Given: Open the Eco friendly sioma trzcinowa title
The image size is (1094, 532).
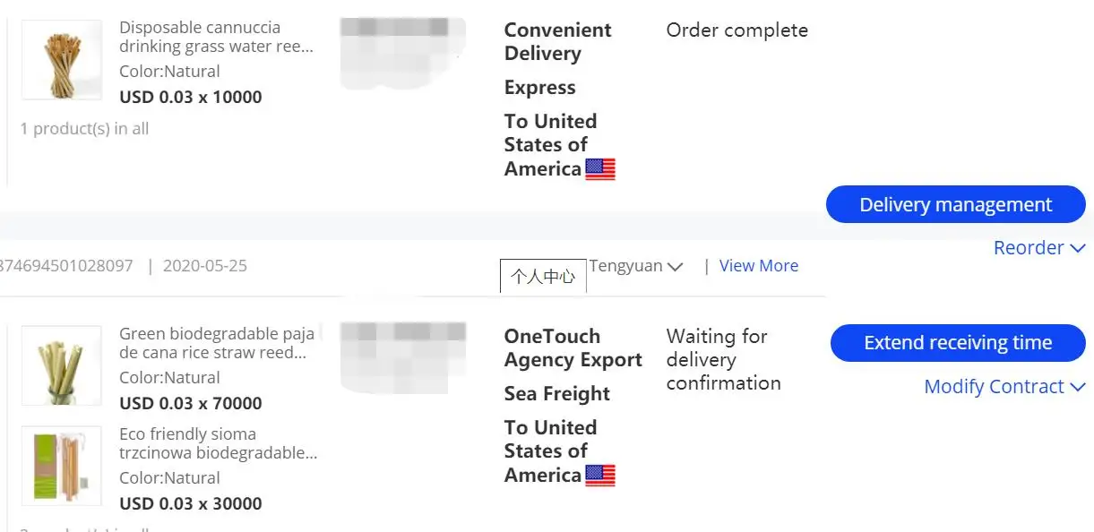Looking at the screenshot, I should pyautogui.click(x=218, y=443).
